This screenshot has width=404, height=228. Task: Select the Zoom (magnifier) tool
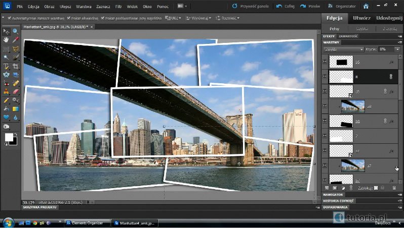(x=16, y=31)
